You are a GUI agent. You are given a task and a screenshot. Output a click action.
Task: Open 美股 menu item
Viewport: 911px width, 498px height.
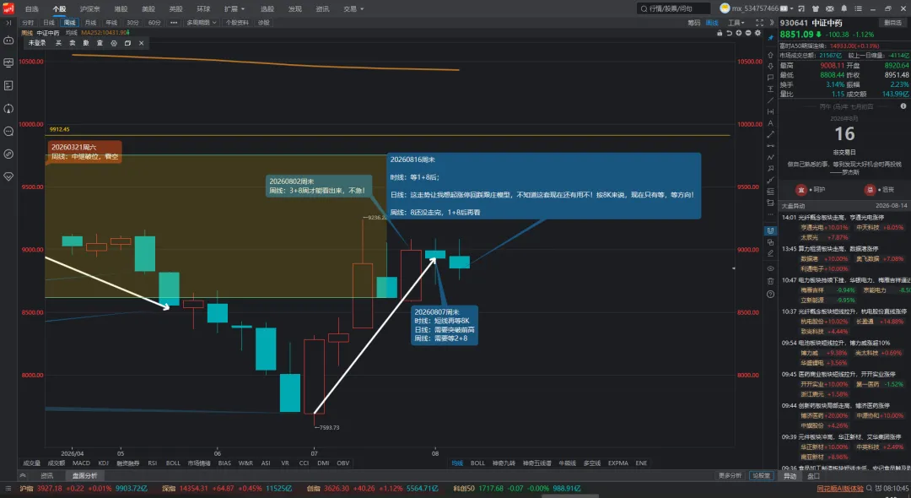(148, 8)
